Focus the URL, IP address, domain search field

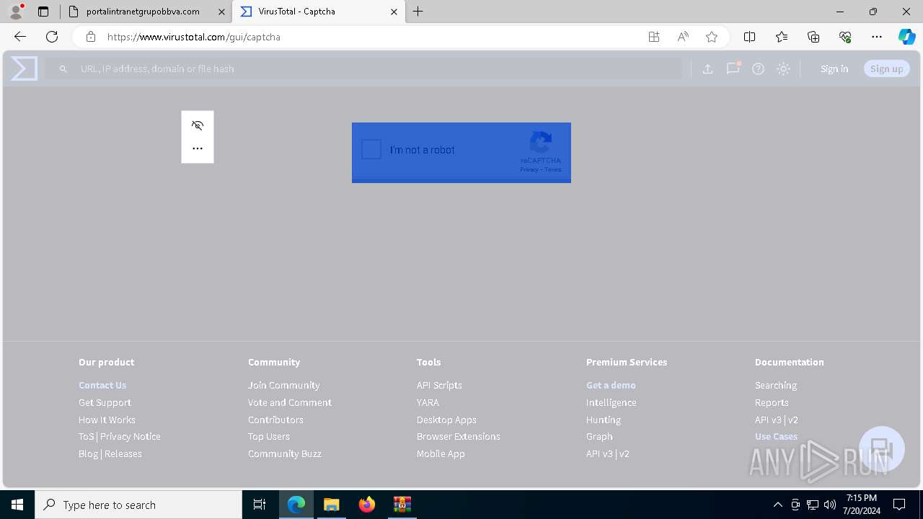coord(363,69)
